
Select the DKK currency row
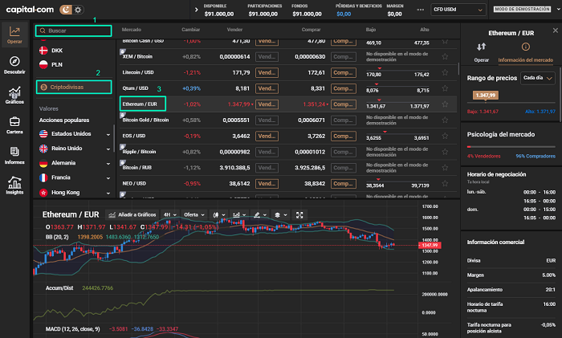tap(74, 51)
